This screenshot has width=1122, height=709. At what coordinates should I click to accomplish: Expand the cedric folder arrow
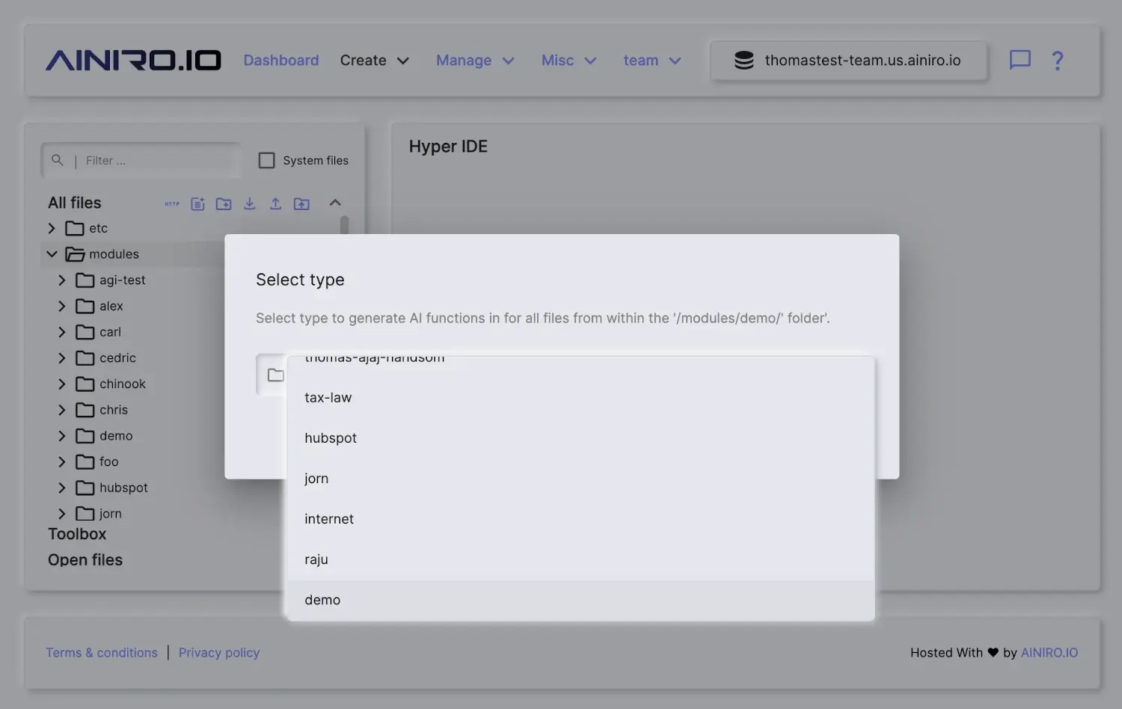click(x=62, y=358)
